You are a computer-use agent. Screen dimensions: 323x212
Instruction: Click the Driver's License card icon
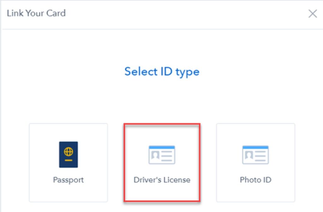[162, 155]
